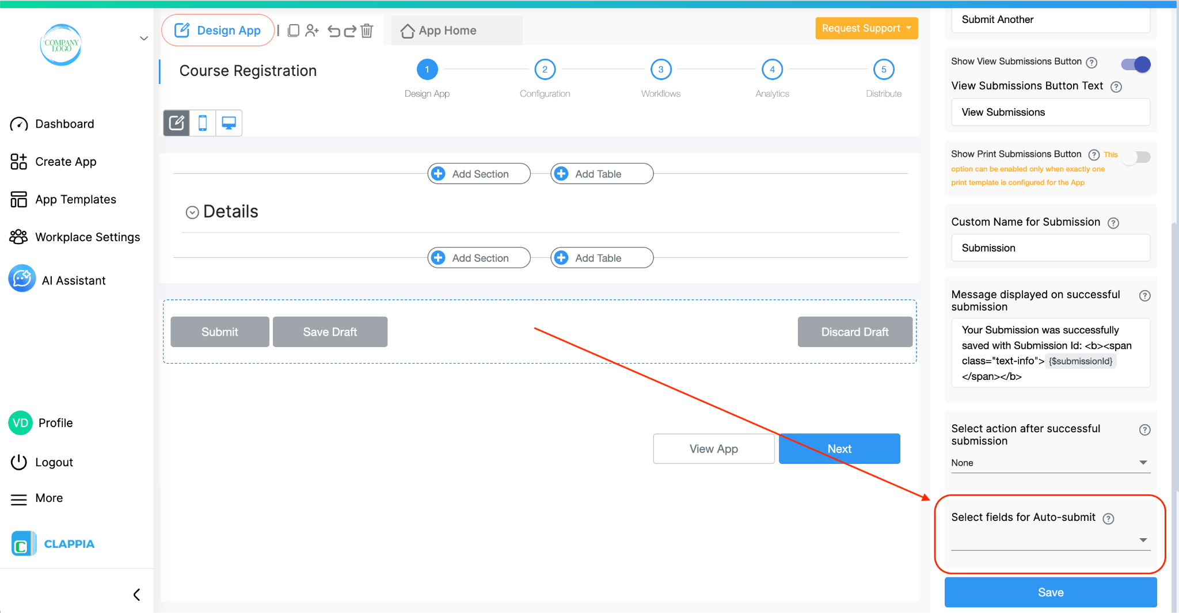Switch to mobile preview icon
This screenshot has height=613, width=1179.
202,123
